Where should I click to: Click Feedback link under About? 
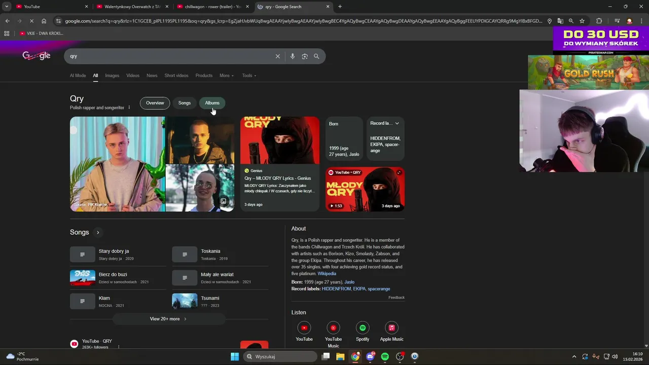tap(396, 298)
